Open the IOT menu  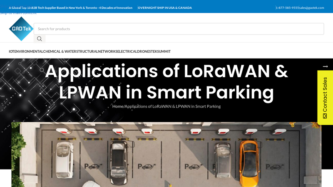pyautogui.click(x=12, y=52)
